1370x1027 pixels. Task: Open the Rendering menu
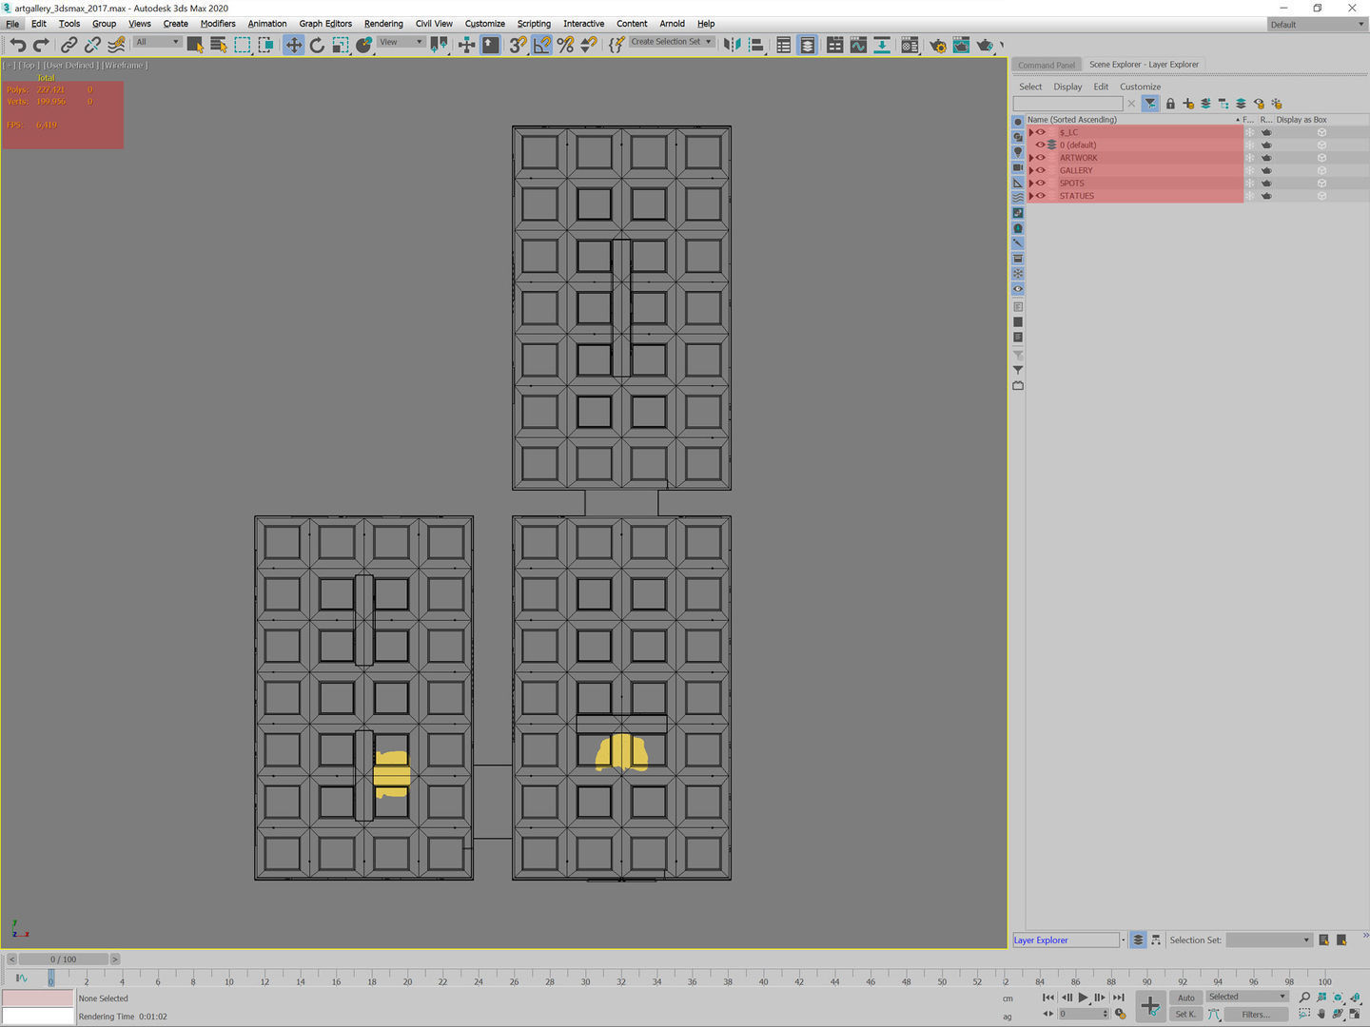(383, 24)
